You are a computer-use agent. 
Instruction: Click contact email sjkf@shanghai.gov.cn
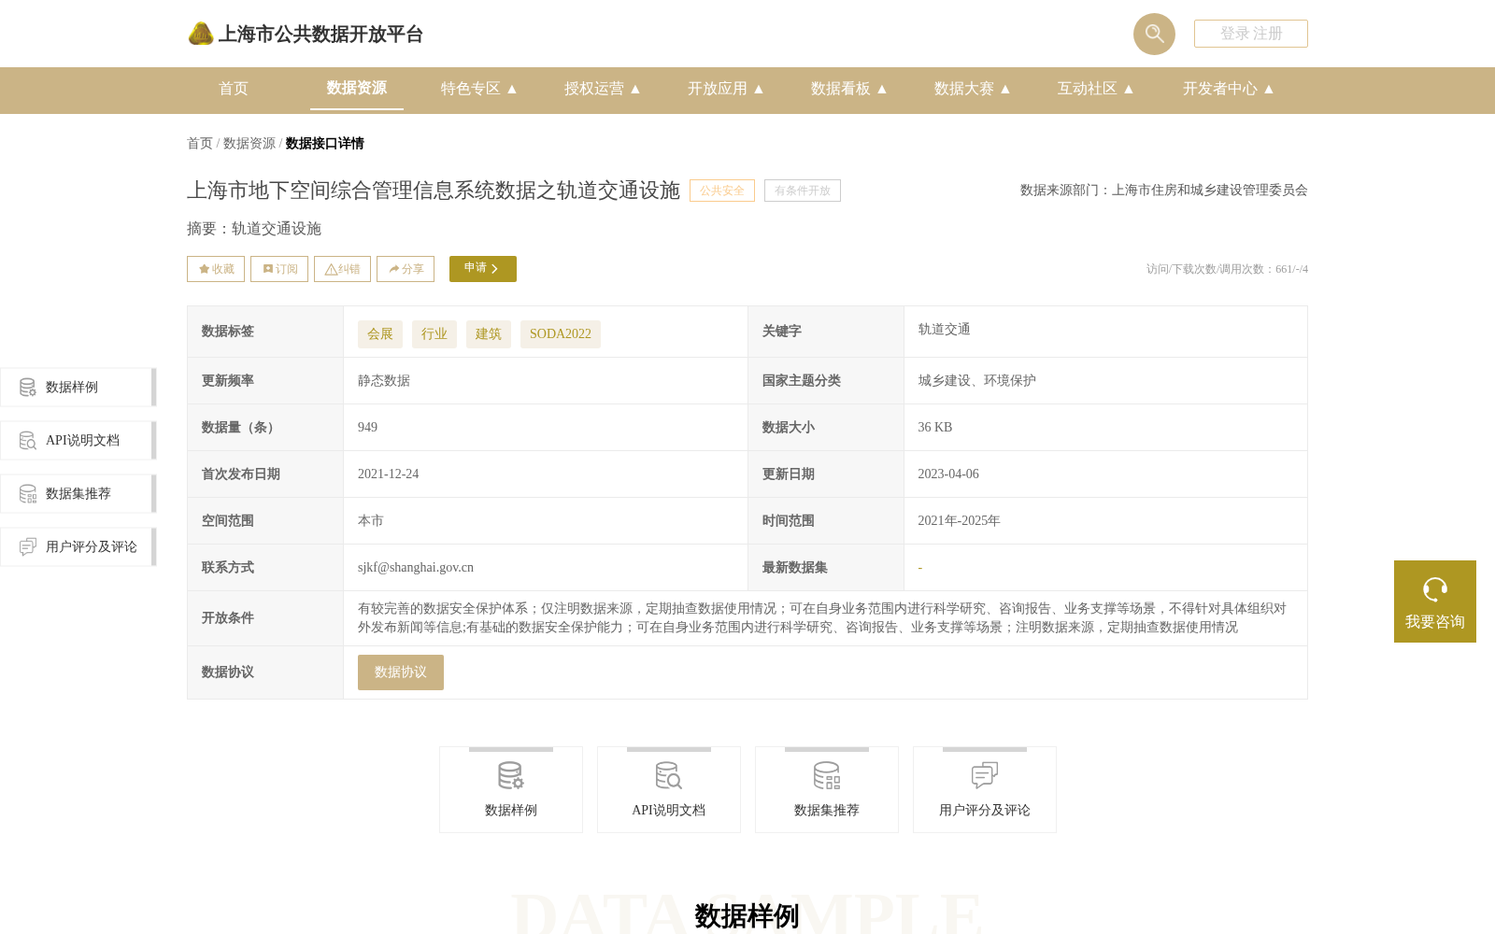click(x=416, y=568)
